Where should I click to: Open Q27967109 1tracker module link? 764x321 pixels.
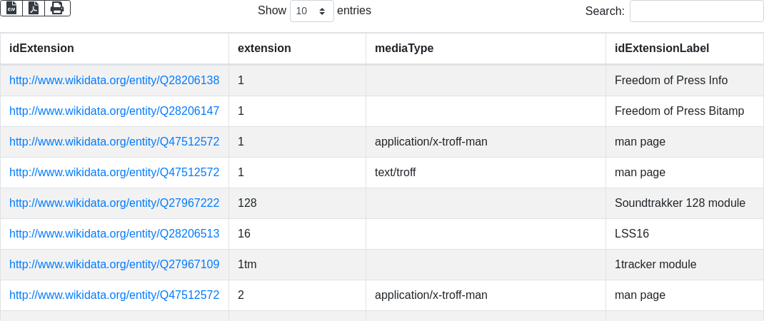click(114, 265)
